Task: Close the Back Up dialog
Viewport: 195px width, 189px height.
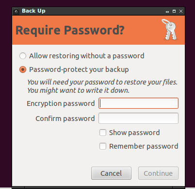Action: point(181,11)
